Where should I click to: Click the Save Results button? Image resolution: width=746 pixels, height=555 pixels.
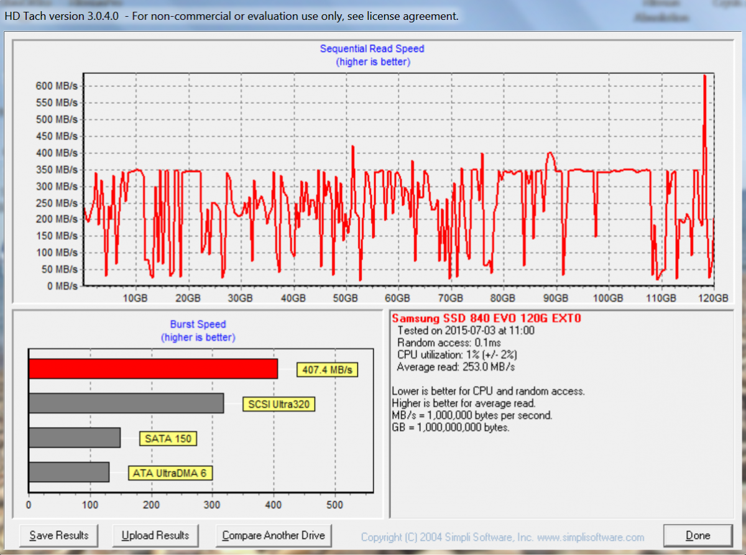click(59, 535)
